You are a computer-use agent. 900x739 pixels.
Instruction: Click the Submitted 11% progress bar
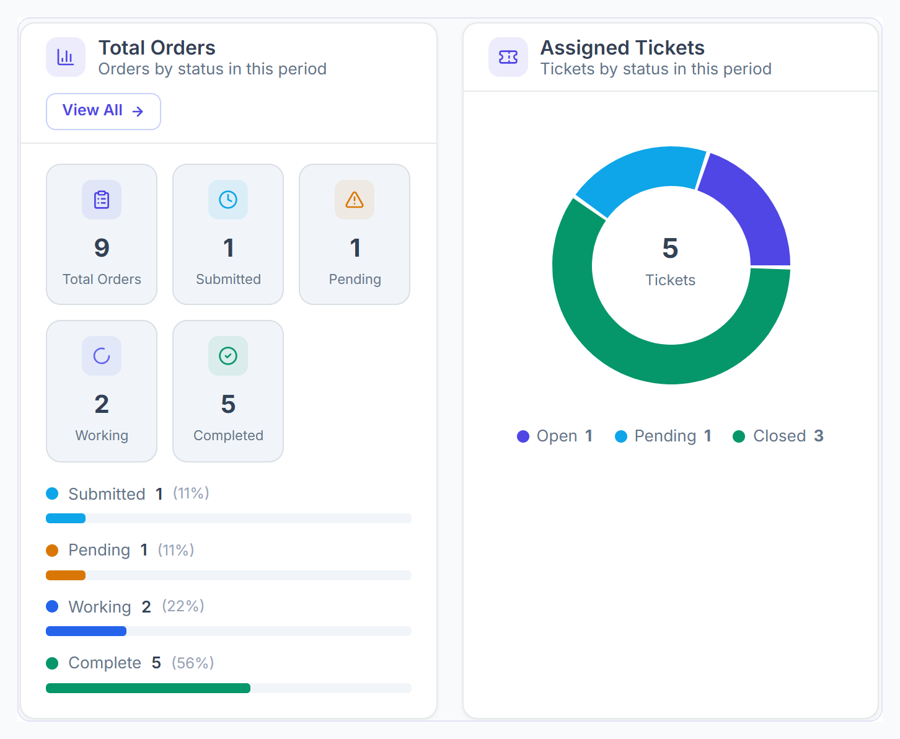click(229, 518)
